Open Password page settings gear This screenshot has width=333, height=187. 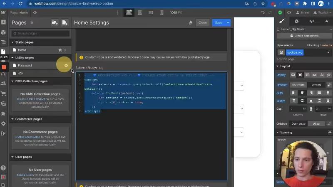tap(66, 65)
